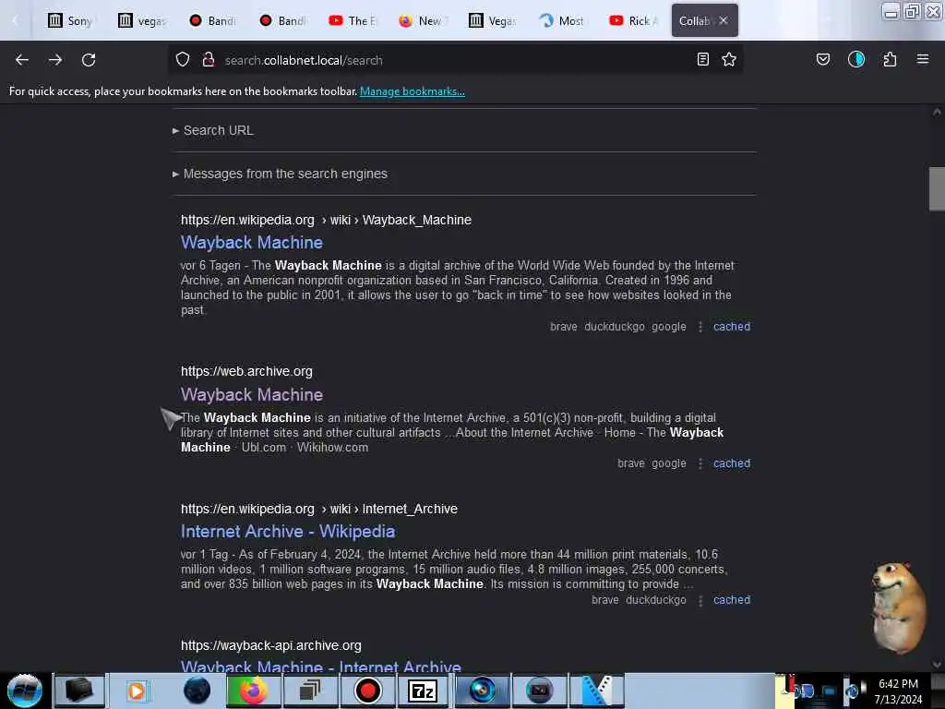Viewport: 945px width, 709px height.
Task: Open the web.archive.org Wayback Machine title
Action: tap(252, 395)
